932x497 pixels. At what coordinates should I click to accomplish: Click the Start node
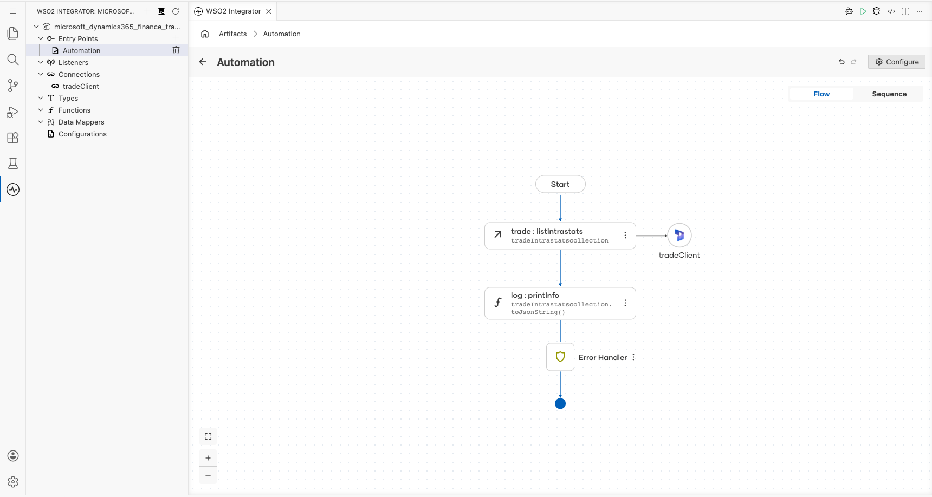pyautogui.click(x=560, y=184)
